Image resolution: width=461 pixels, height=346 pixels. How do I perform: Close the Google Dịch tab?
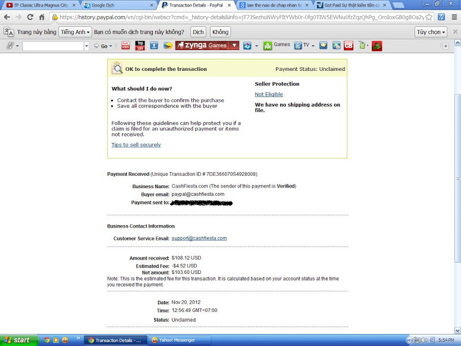(x=152, y=5)
